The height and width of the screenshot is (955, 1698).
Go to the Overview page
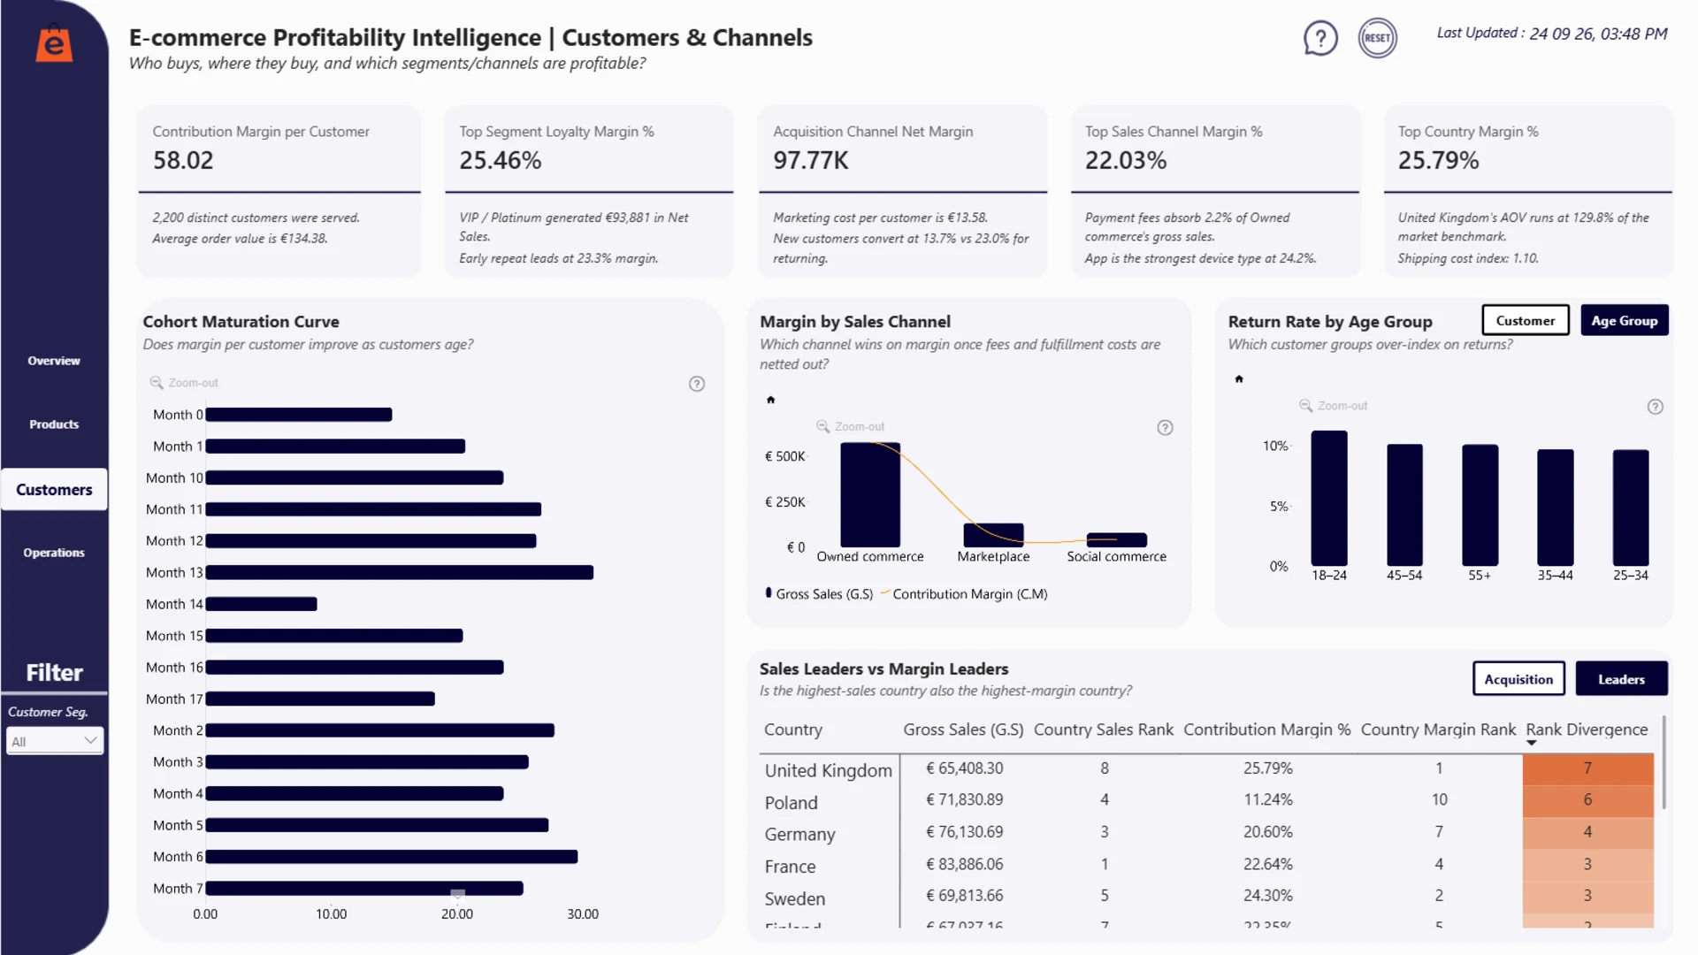tap(54, 361)
